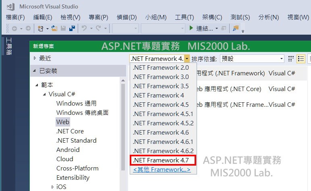The image size is (311, 191).
Task: Click the save all toolbar icon
Action: click(72, 28)
